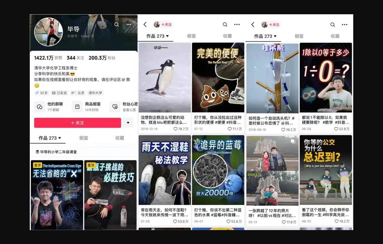Image resolution: width=383 pixels, height=244 pixels.
Task: Expand the arrow next to the 关注 button
Action: tap(128, 122)
